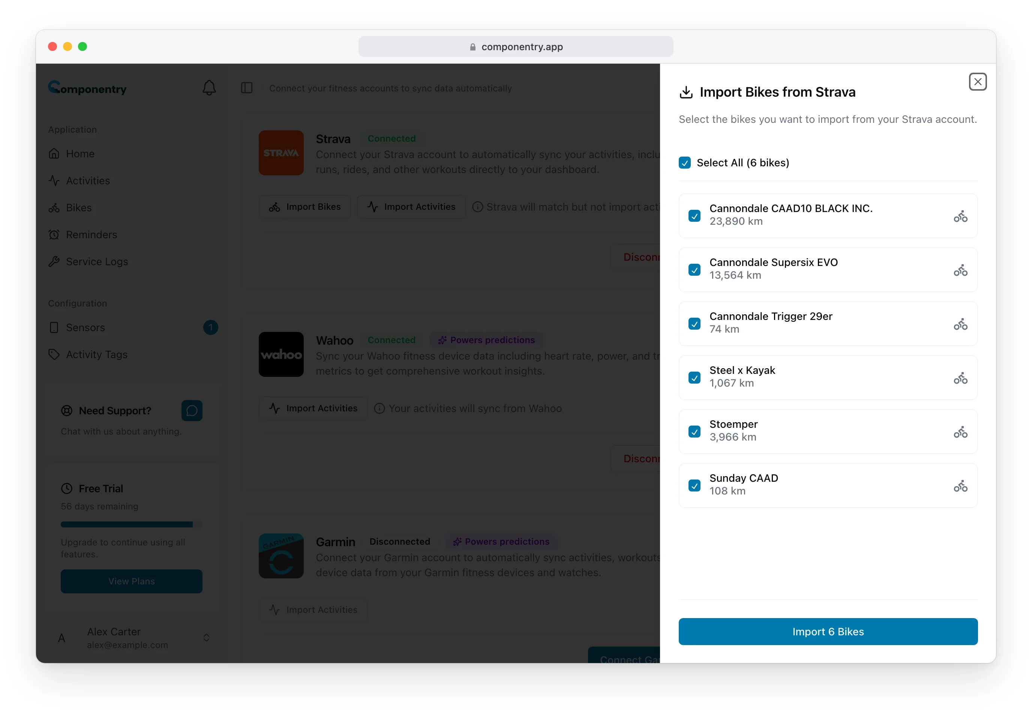The image size is (1032, 711).
Task: Click the 56 days remaining text
Action: (x=99, y=506)
